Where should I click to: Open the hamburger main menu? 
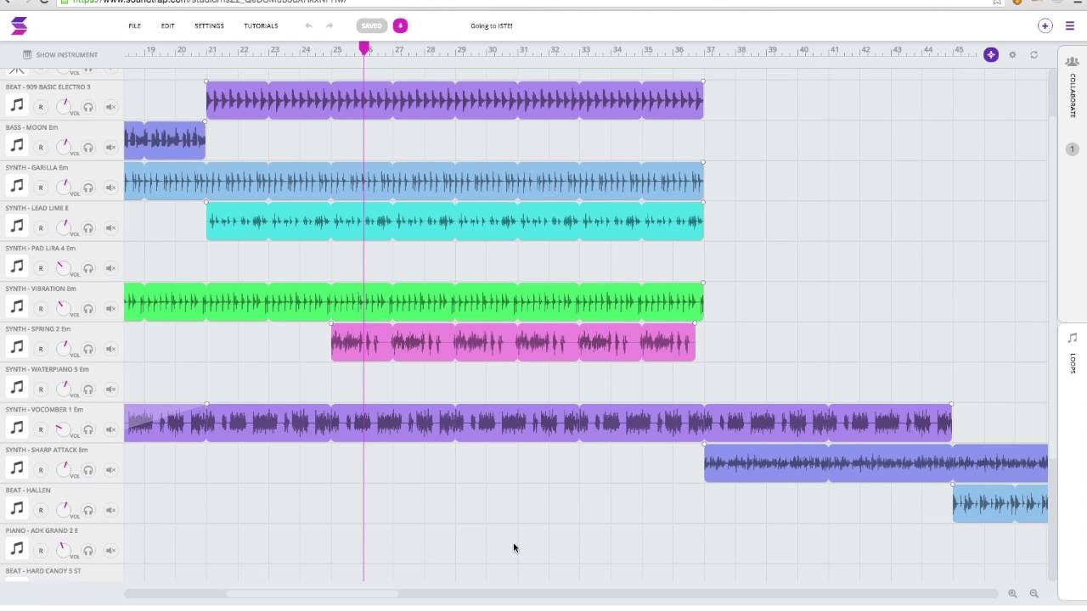pos(1069,26)
